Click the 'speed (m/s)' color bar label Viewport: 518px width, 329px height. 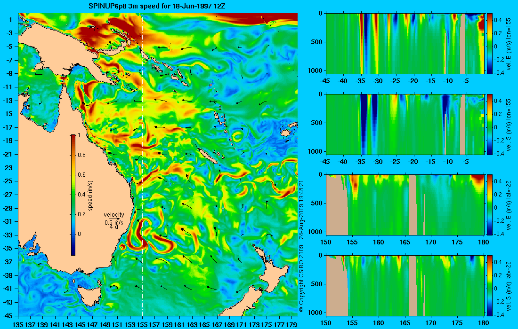pos(90,196)
